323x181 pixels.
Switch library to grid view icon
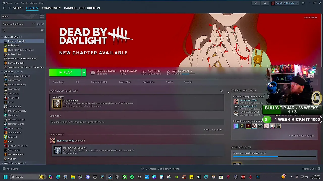[42, 16]
